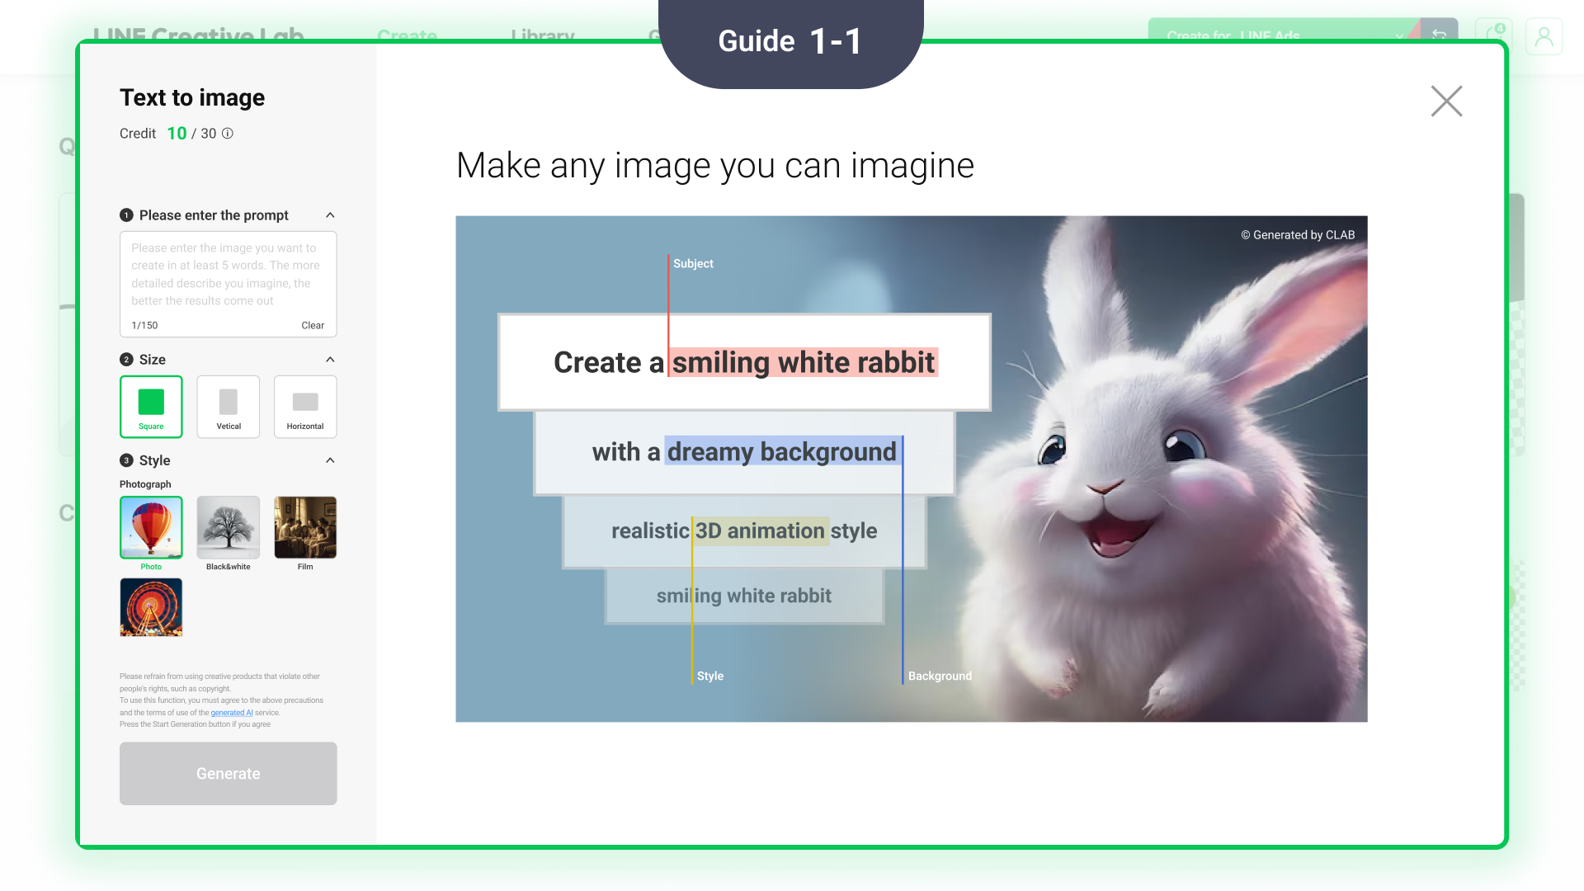The width and height of the screenshot is (1584, 891).
Task: Open the generated AI terms link
Action: [x=232, y=713]
